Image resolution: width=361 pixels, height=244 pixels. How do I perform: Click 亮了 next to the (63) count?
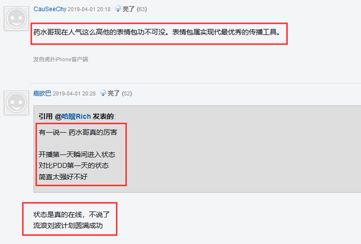tap(129, 9)
